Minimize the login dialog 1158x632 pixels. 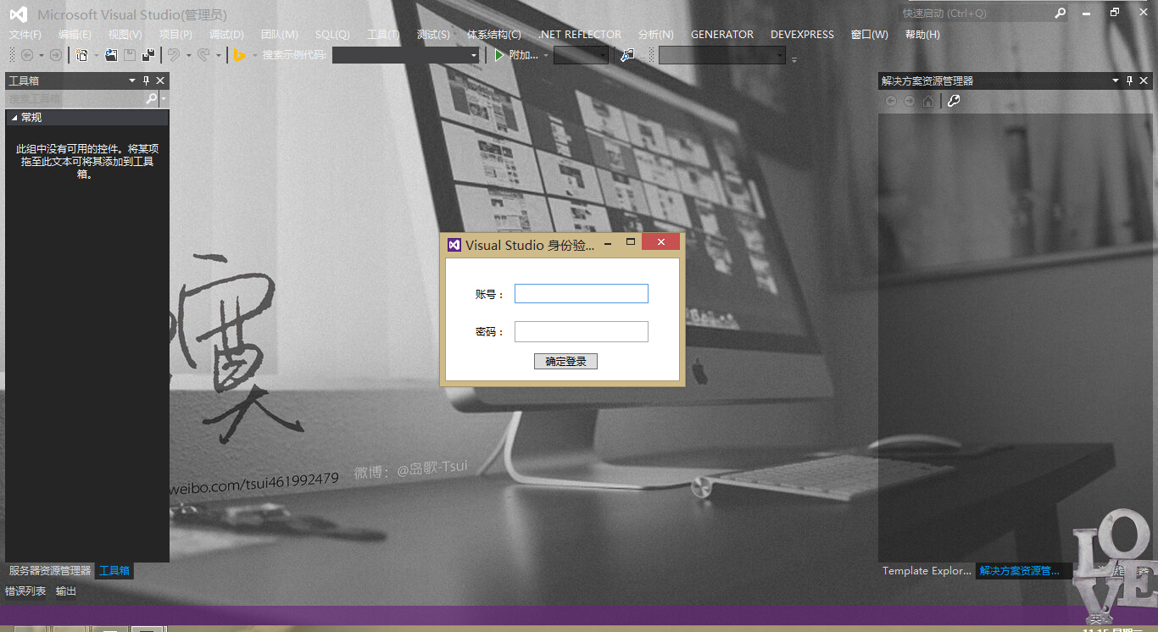(608, 242)
